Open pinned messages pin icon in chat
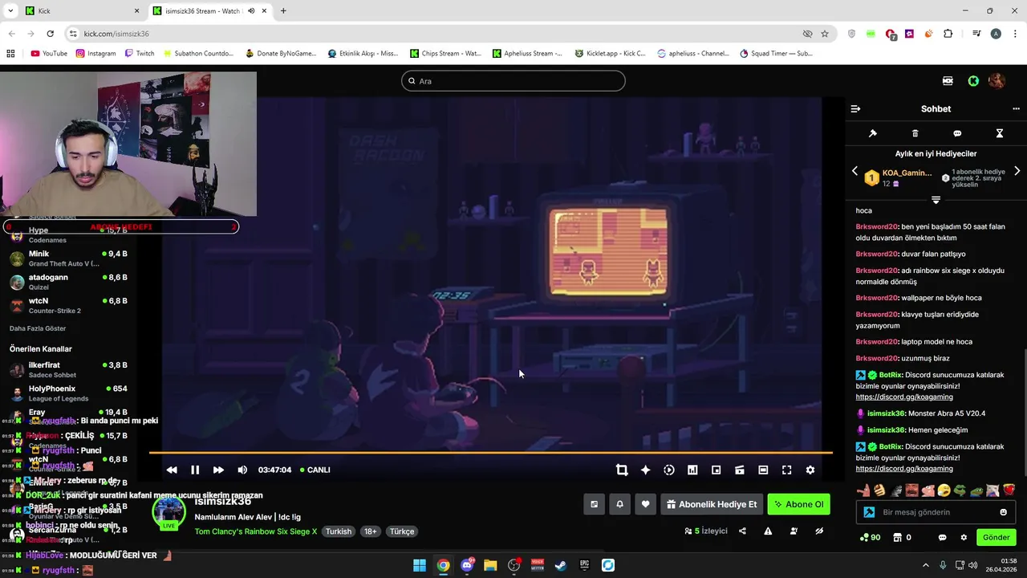This screenshot has height=578, width=1027. coord(873,133)
